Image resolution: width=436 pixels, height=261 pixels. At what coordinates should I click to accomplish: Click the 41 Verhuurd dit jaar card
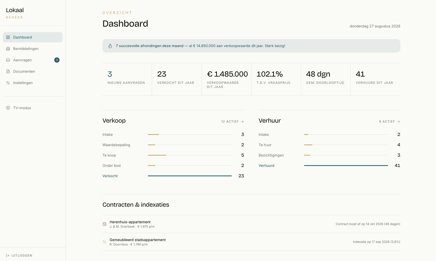pyautogui.click(x=375, y=79)
